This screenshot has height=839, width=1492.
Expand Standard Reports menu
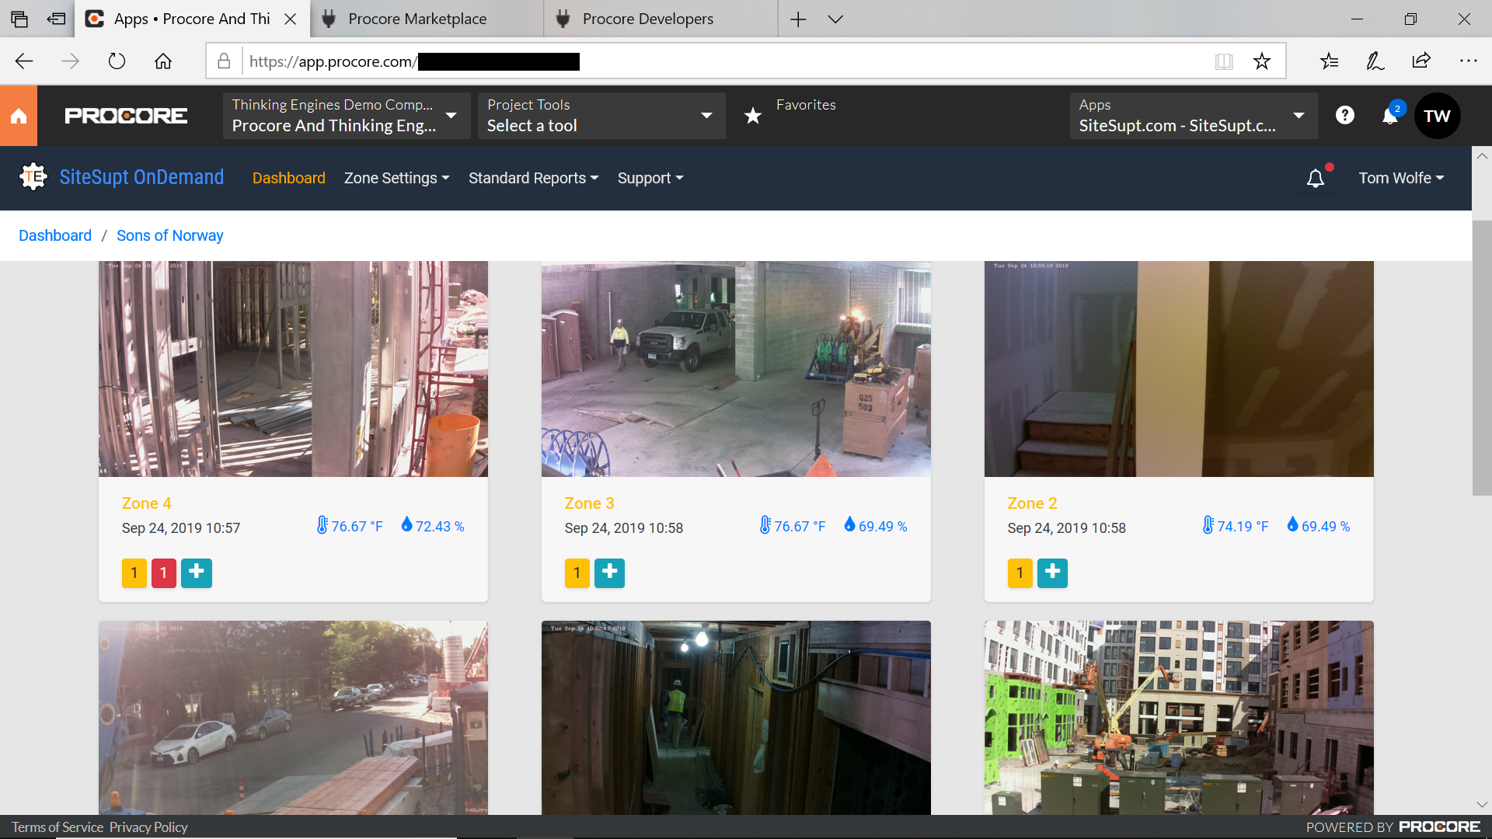coord(534,178)
